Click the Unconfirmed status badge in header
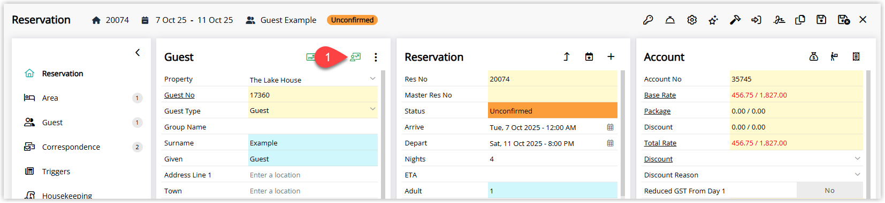The height and width of the screenshot is (203, 885). click(352, 20)
